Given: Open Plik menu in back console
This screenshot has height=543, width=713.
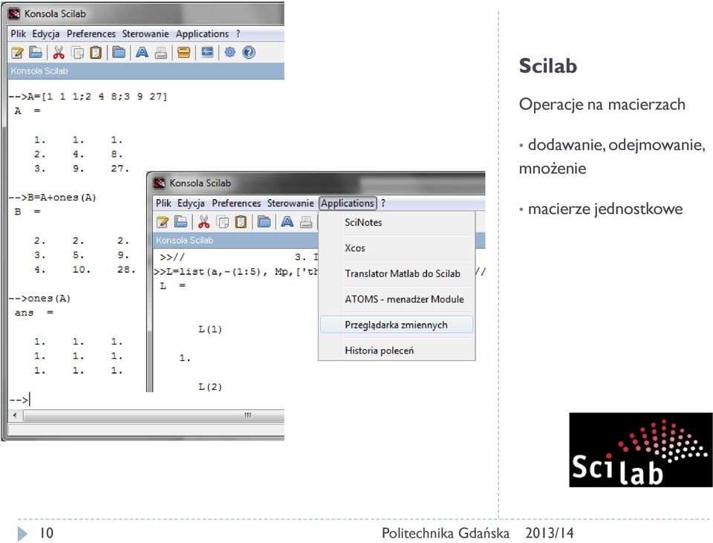Looking at the screenshot, I should pos(18,33).
